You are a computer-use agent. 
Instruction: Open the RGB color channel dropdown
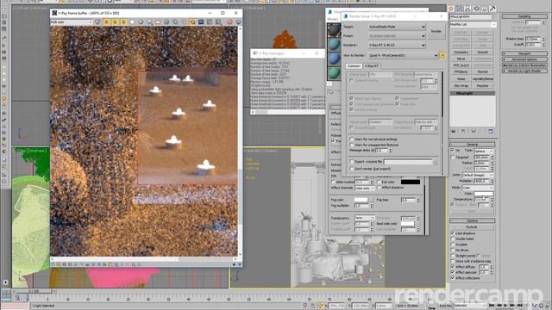point(72,22)
